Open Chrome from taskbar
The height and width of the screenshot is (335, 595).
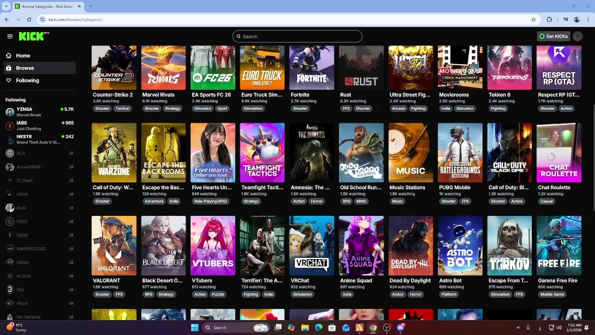click(373, 328)
